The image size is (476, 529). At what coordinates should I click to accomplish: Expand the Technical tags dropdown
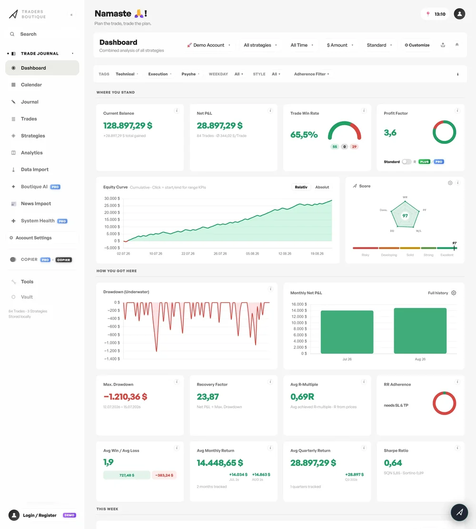click(x=127, y=74)
